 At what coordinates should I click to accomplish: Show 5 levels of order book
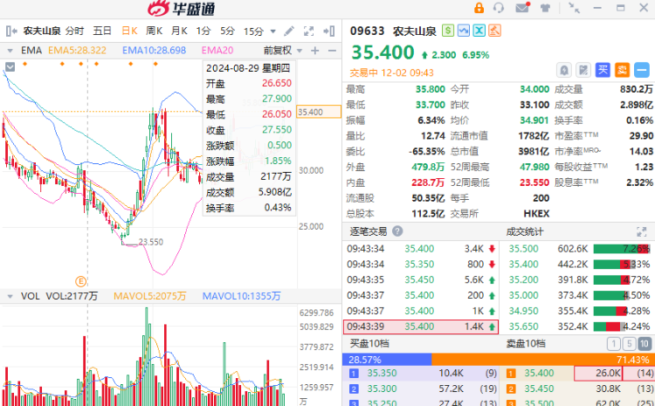[629, 344]
